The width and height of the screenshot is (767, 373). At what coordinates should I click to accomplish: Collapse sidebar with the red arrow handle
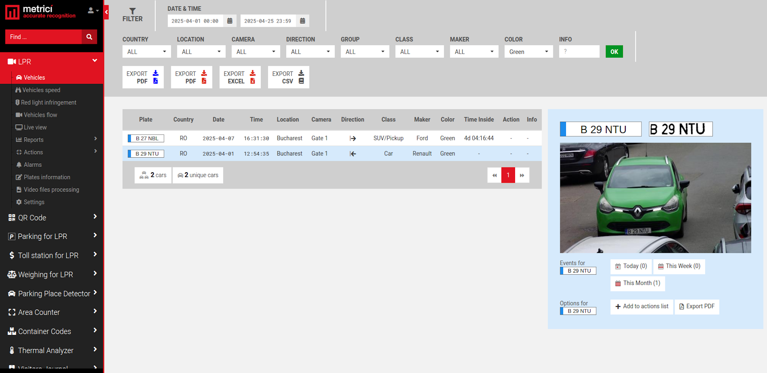(106, 12)
